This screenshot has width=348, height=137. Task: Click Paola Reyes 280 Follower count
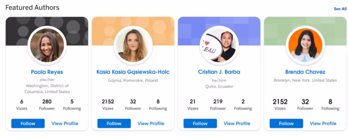tap(47, 105)
